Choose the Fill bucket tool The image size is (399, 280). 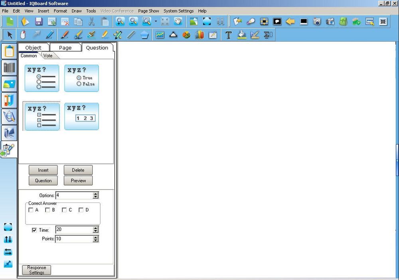point(242,35)
